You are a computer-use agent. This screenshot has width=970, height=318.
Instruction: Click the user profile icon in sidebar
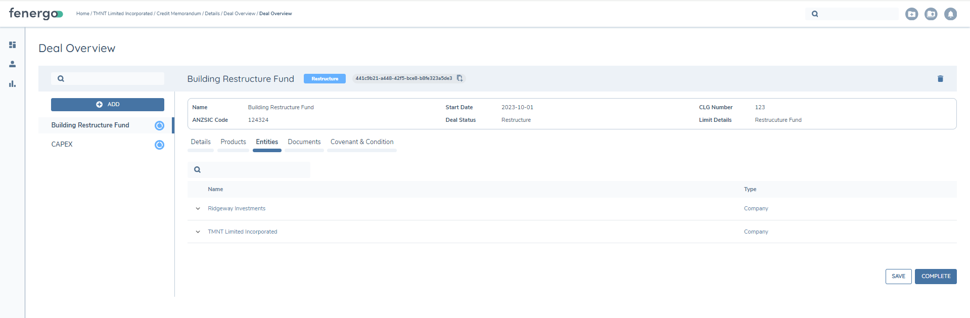tap(13, 64)
